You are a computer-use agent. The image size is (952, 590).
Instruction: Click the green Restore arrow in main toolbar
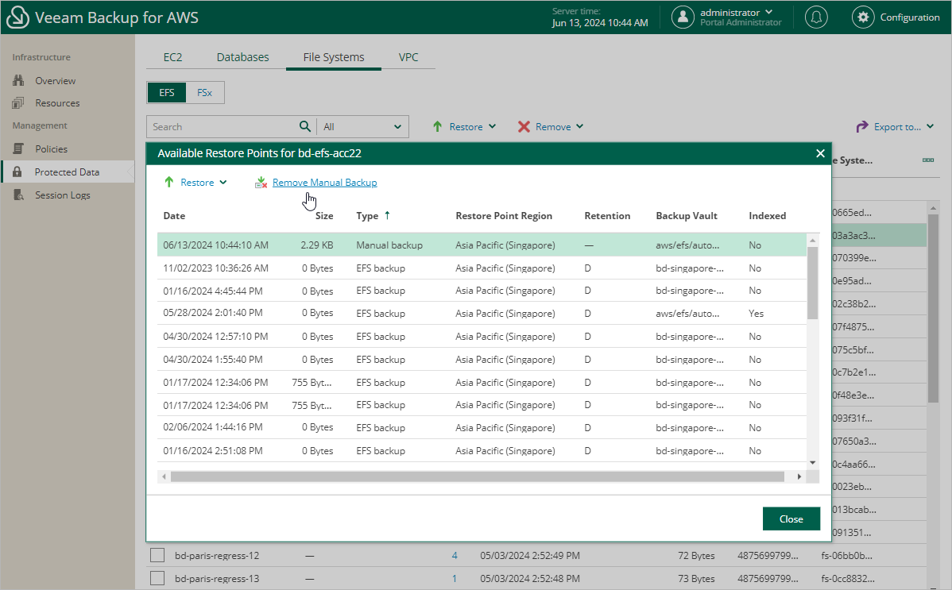coord(437,126)
